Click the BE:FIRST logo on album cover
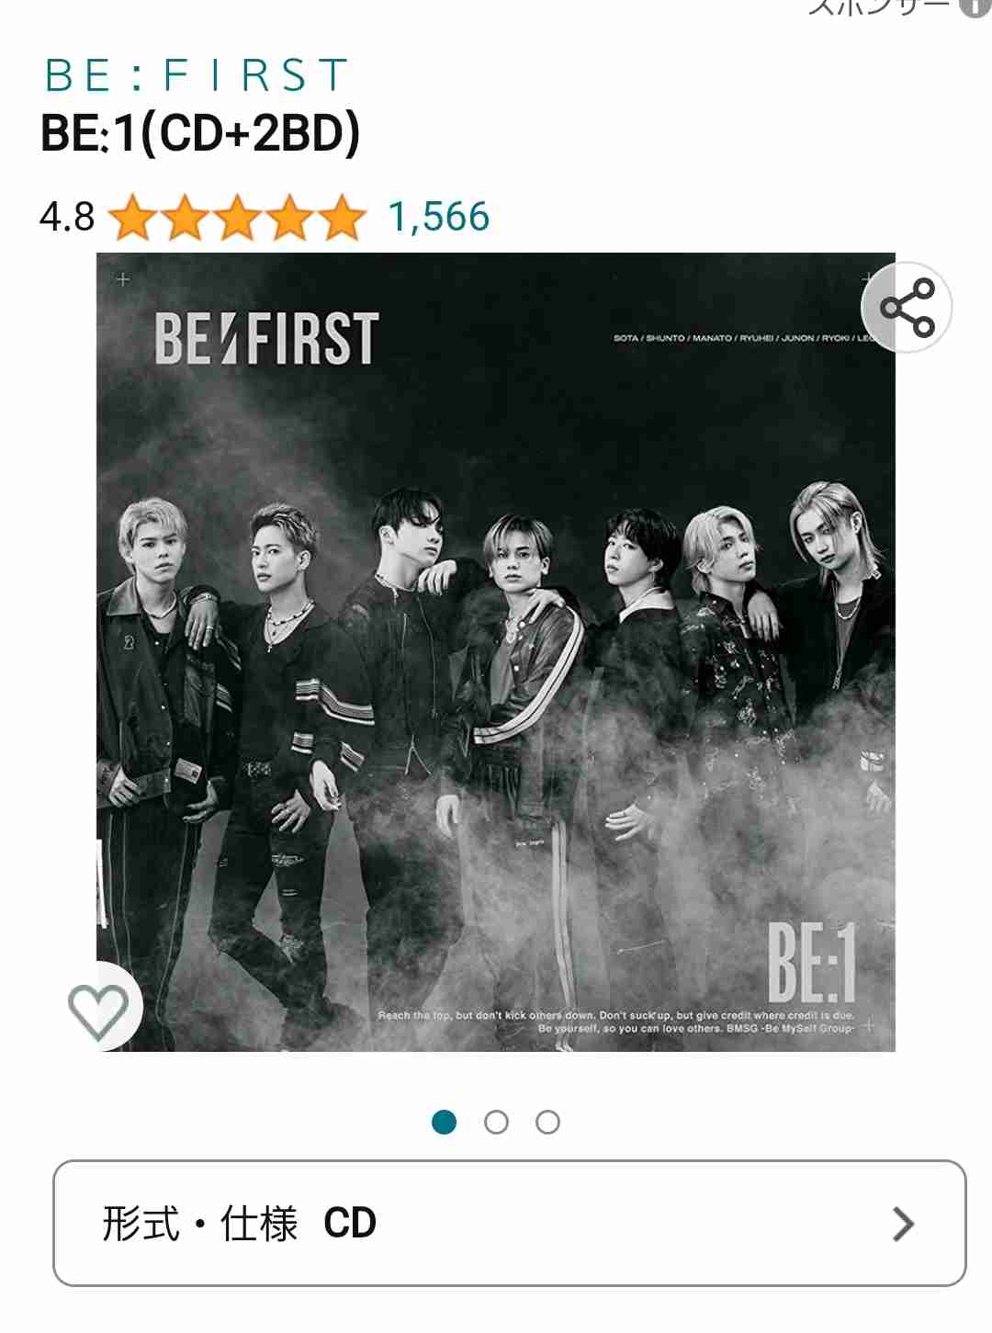 coord(266,338)
